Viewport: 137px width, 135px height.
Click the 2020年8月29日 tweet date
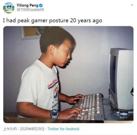[32, 129]
